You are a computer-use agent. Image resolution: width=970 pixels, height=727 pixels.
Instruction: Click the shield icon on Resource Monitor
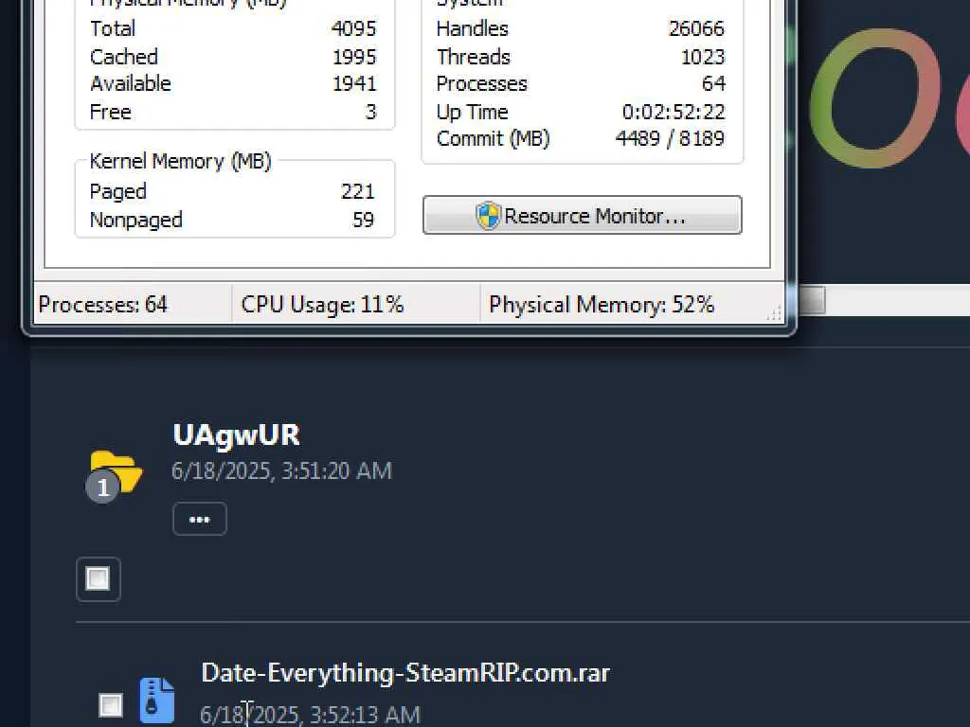(x=488, y=216)
